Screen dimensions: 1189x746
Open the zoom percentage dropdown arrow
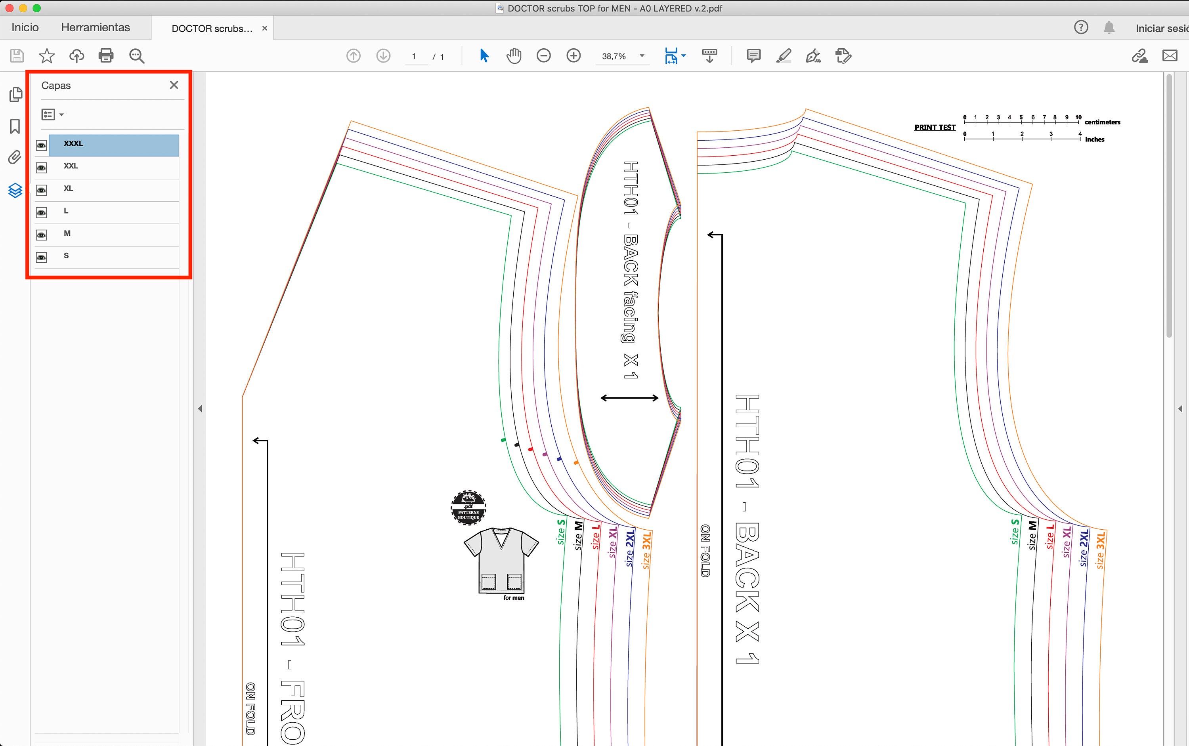point(642,56)
